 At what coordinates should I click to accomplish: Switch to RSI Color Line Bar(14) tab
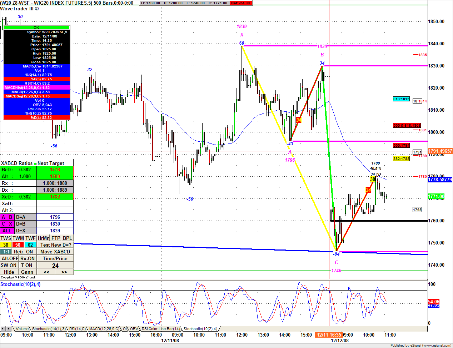[161, 329]
